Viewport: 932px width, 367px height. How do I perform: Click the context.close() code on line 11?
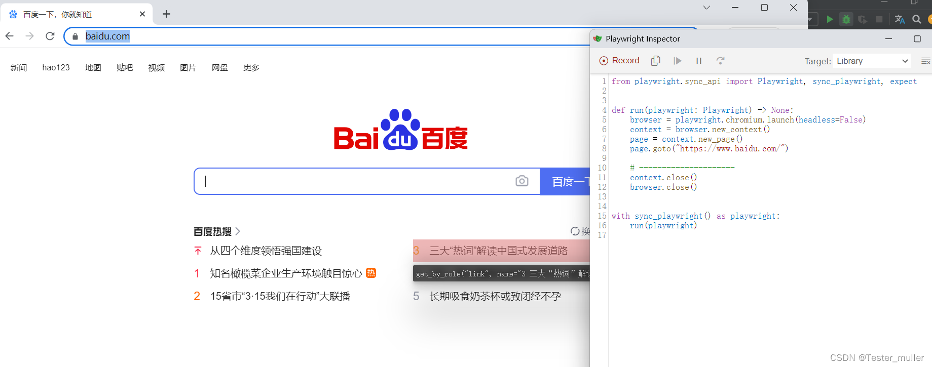(663, 178)
